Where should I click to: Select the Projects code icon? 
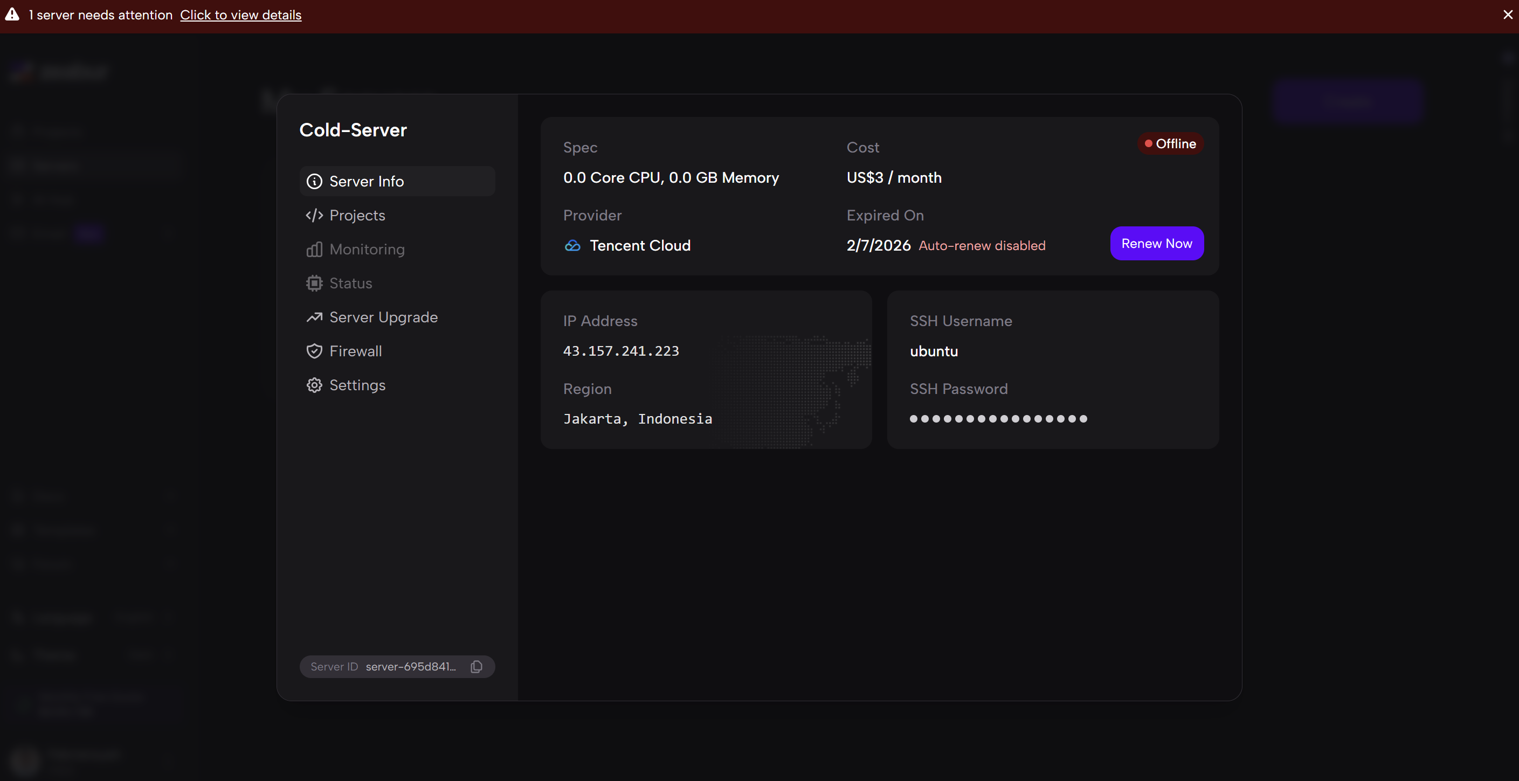click(x=314, y=215)
